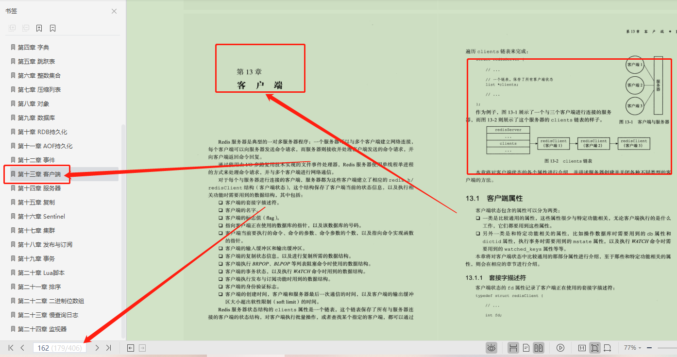The width and height of the screenshot is (677, 357).
Task: Click the bookmark icon beside 第七章 压缩列表
Action: point(13,89)
